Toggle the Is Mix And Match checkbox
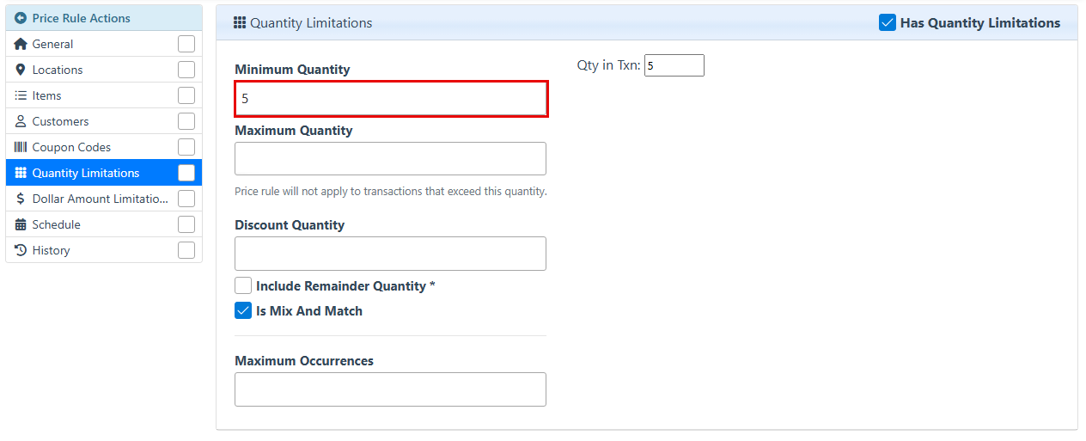 tap(243, 310)
